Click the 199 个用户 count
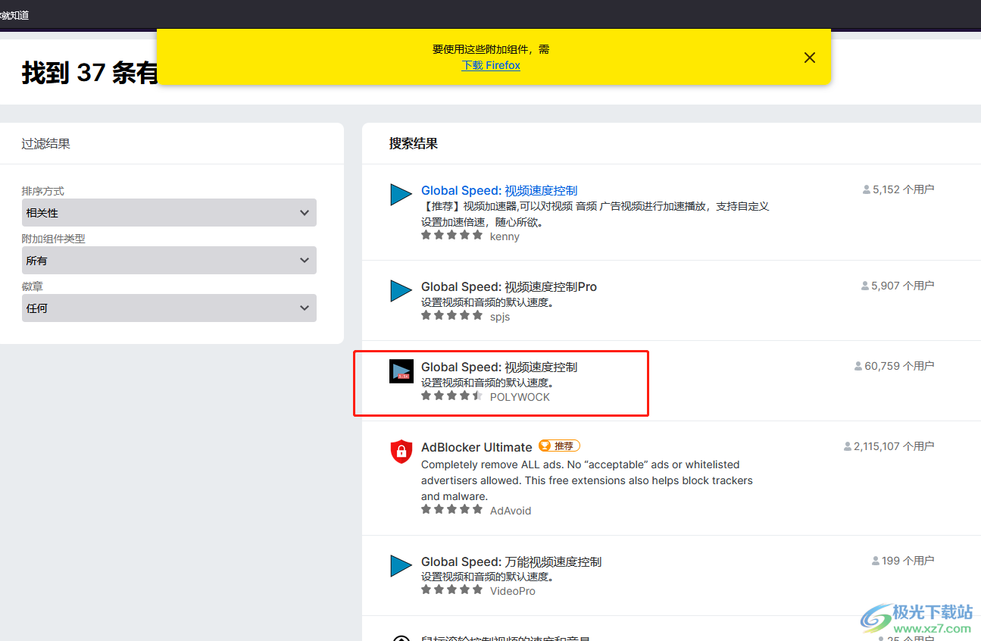 (x=903, y=561)
